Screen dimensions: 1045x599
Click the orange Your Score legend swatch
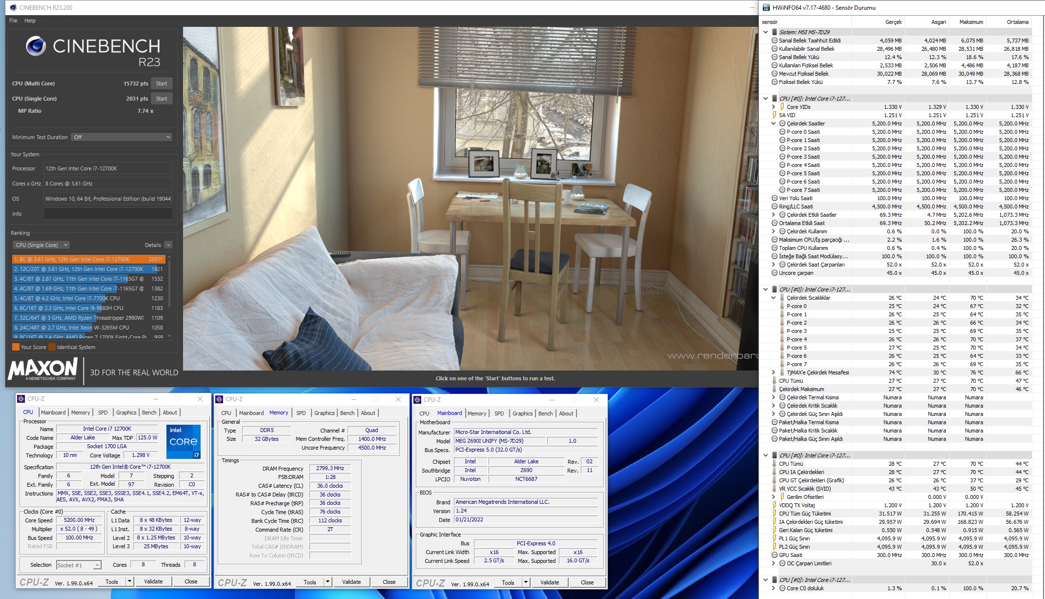click(16, 347)
